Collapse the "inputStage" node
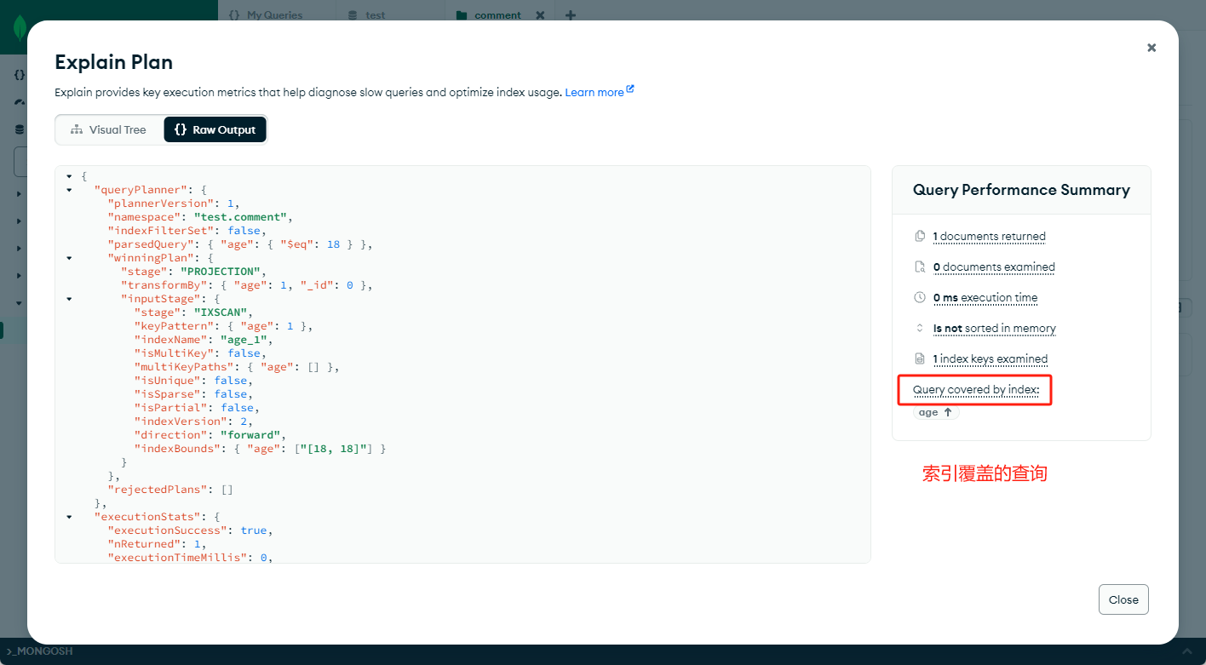Image resolution: width=1206 pixels, height=665 pixels. pos(69,299)
